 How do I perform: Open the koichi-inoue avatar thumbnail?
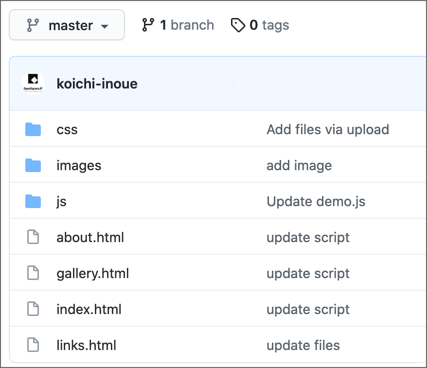click(x=34, y=84)
